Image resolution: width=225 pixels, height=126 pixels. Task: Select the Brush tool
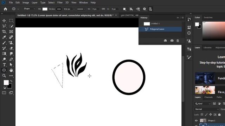(x=4, y=43)
